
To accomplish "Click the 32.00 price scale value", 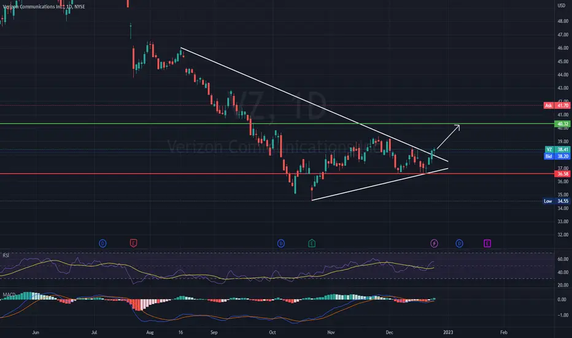I will tap(563, 235).
